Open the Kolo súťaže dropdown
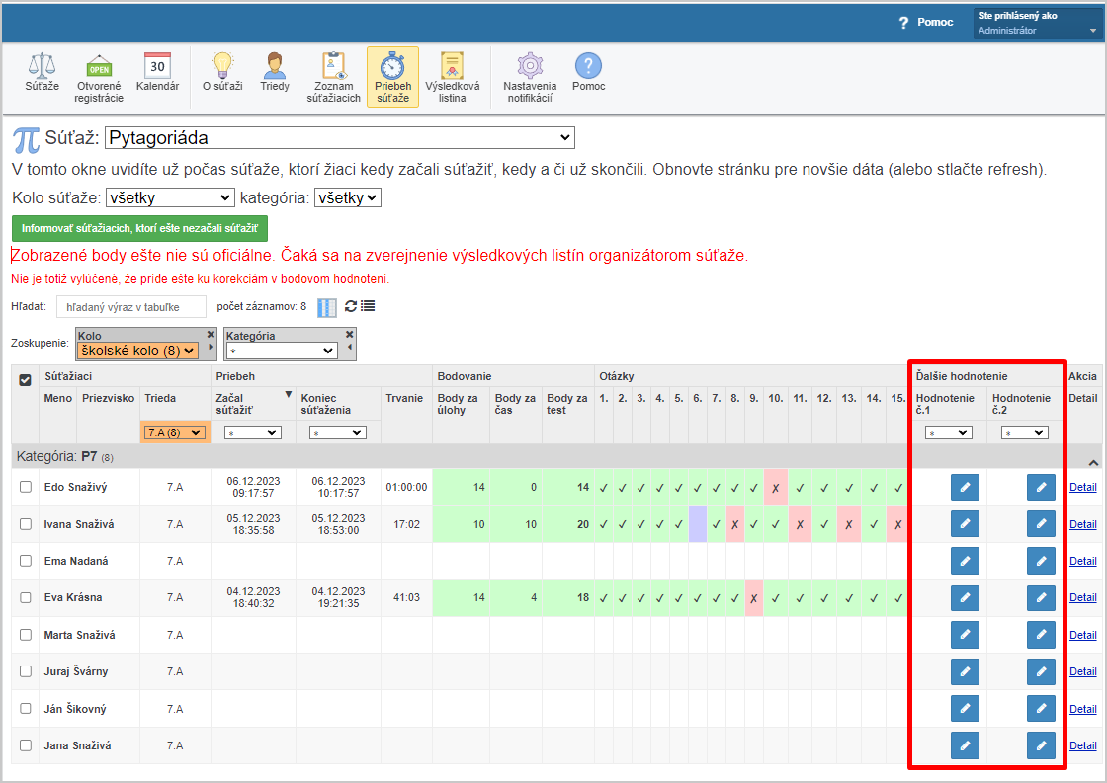Image resolution: width=1107 pixels, height=783 pixels. (170, 198)
